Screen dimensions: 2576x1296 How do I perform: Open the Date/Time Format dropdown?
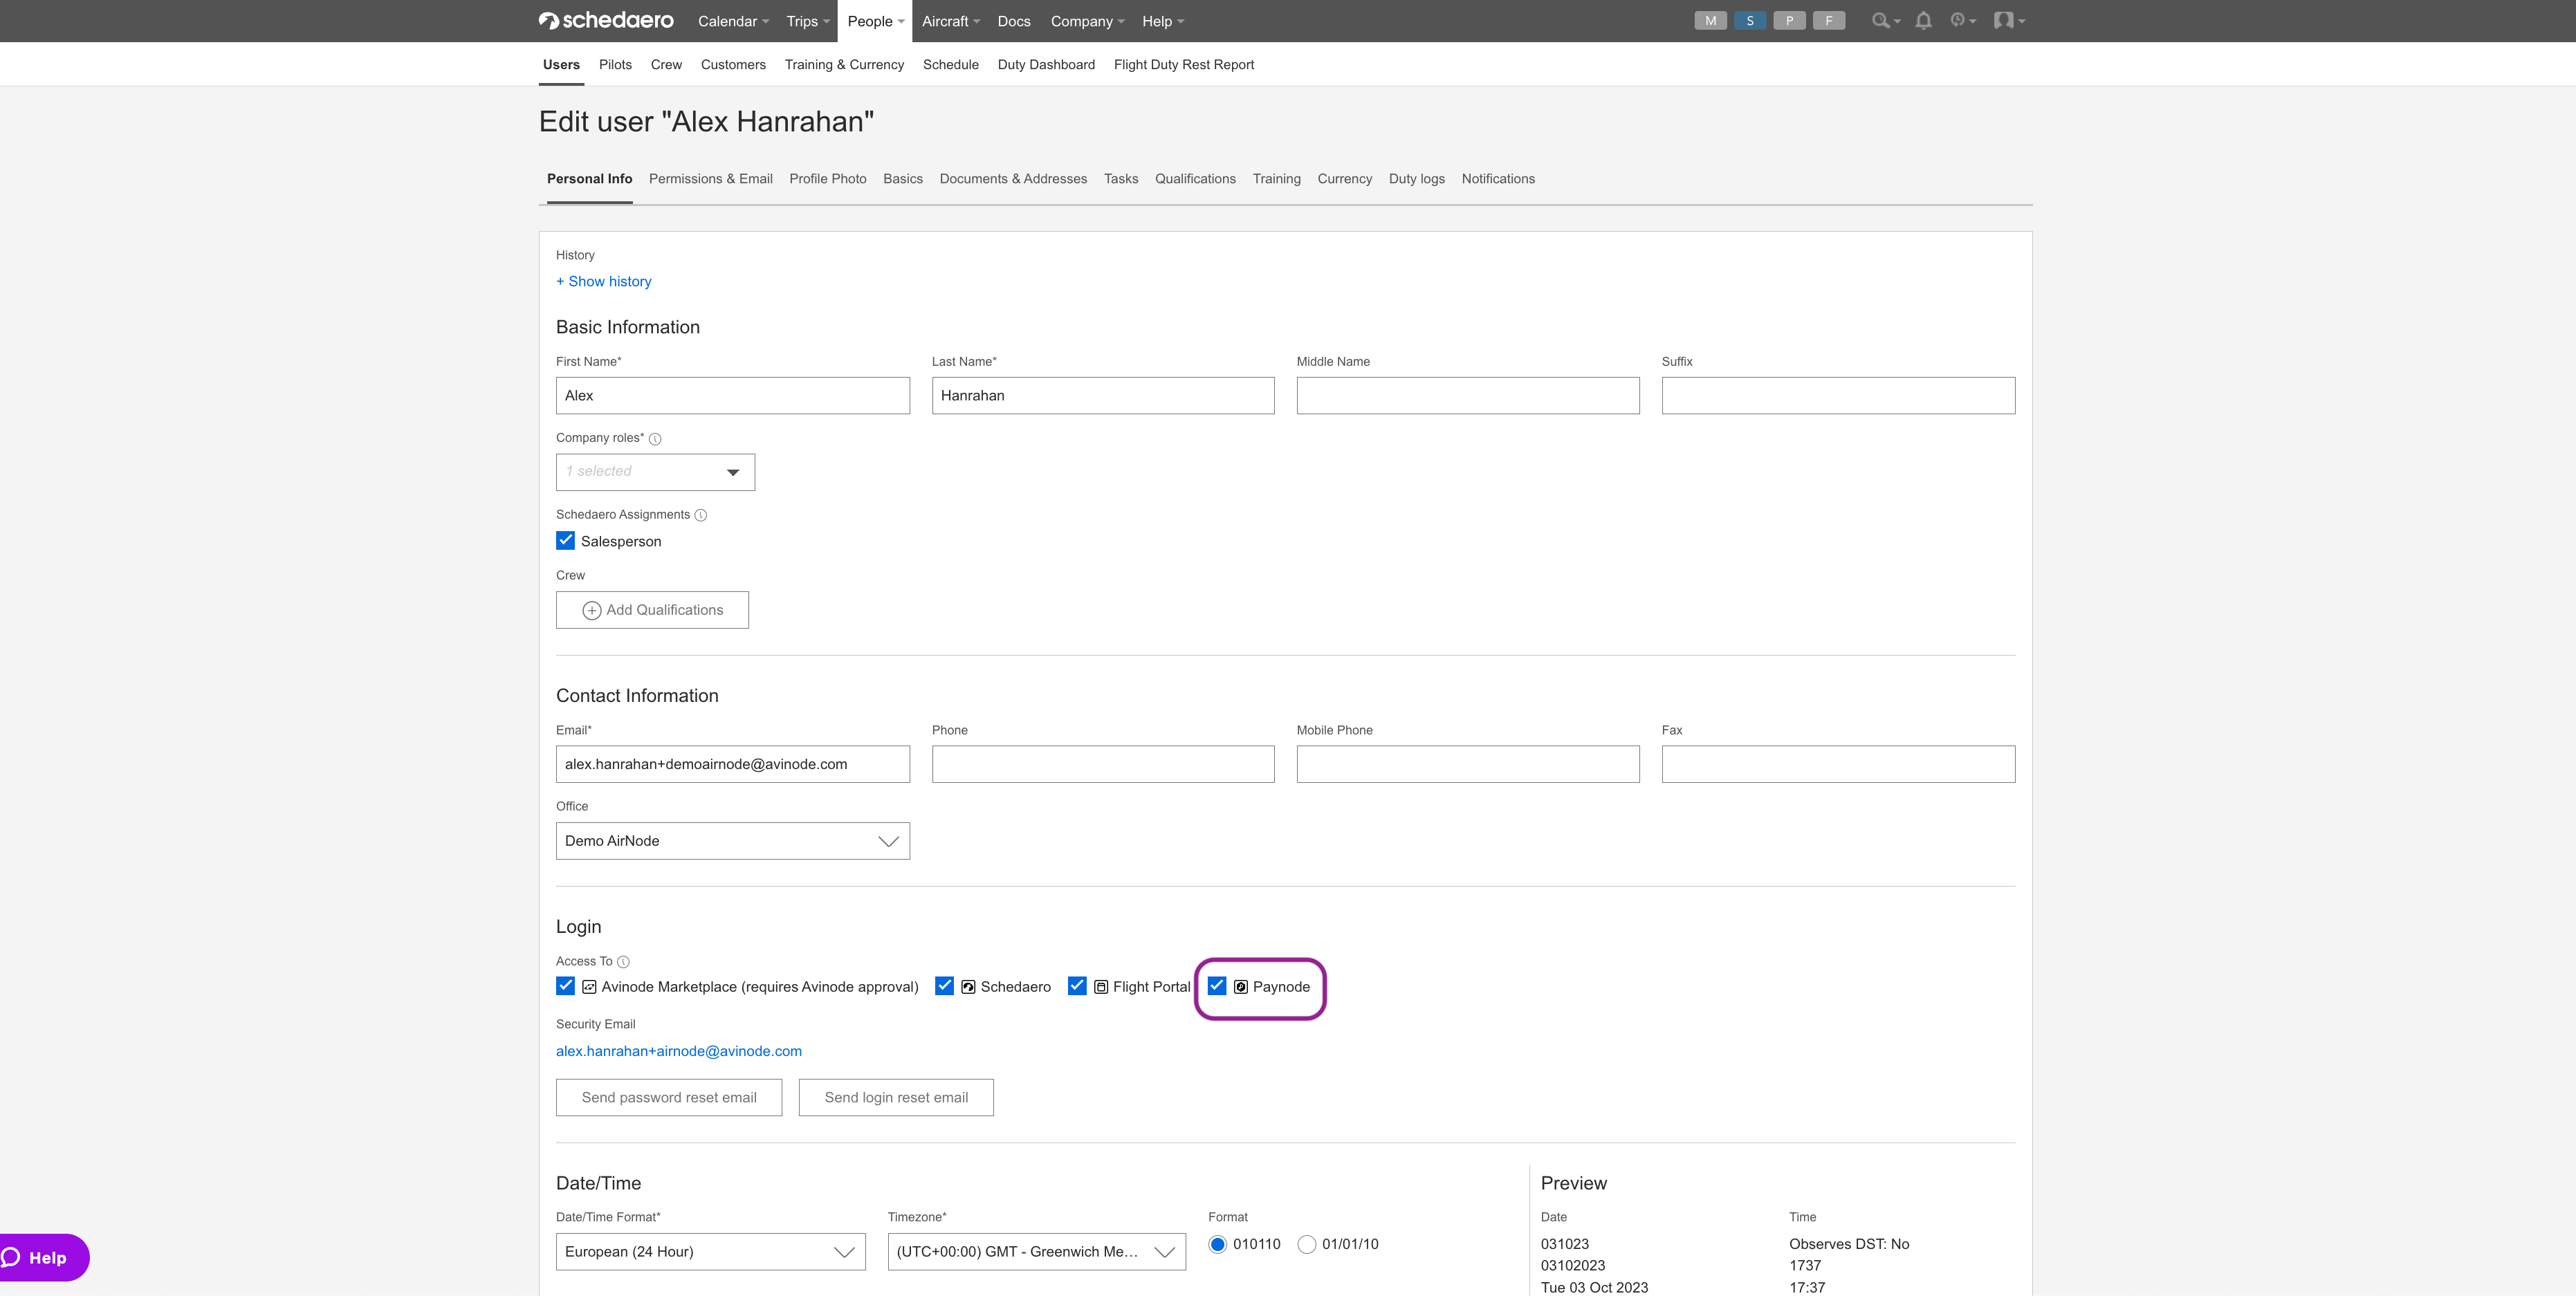(x=710, y=1252)
